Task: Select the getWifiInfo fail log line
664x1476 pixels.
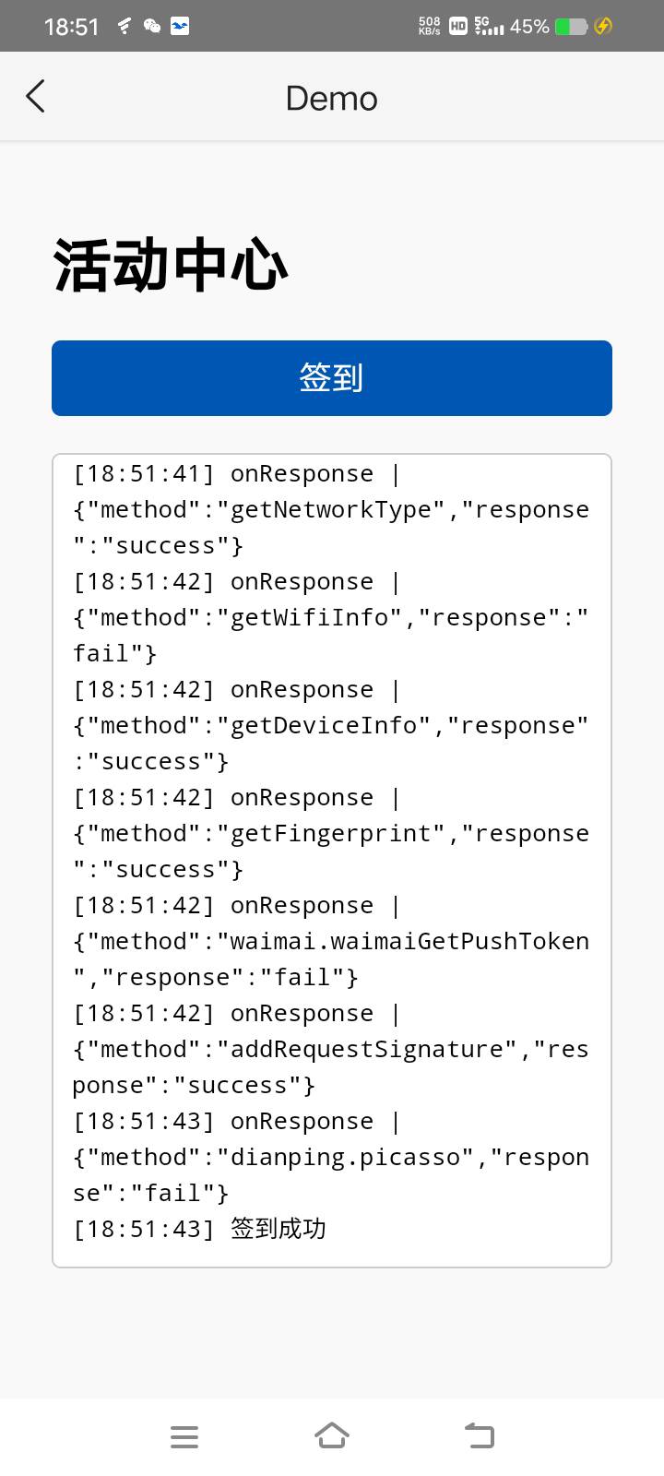Action: click(331, 617)
